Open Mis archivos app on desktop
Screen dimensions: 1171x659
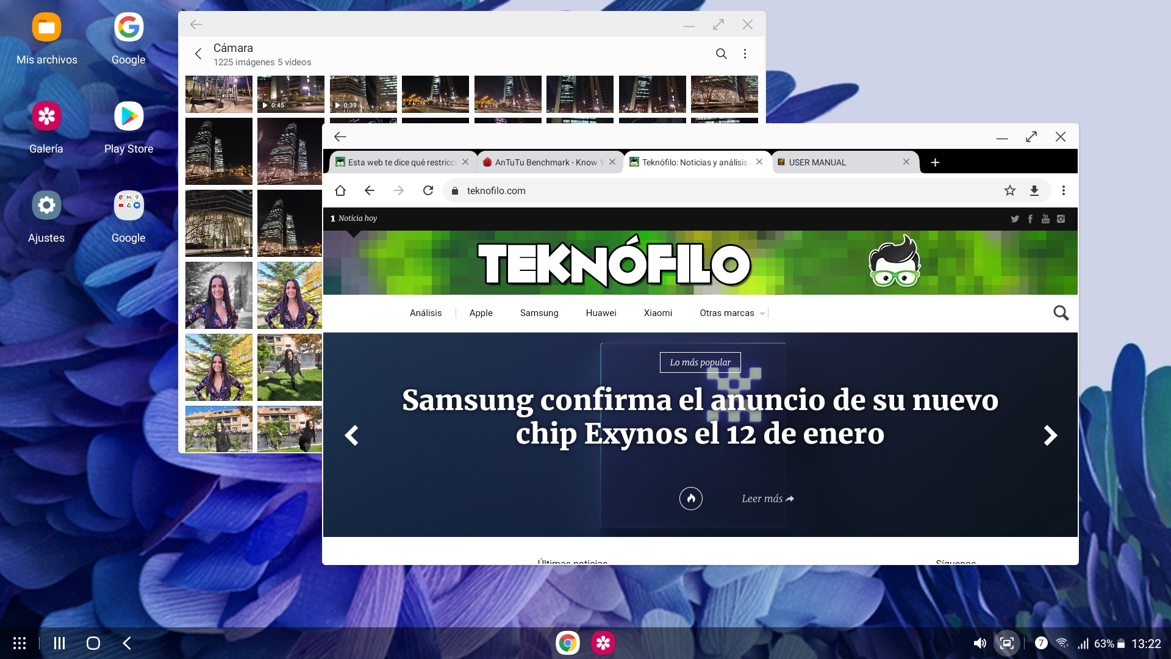[x=46, y=38]
